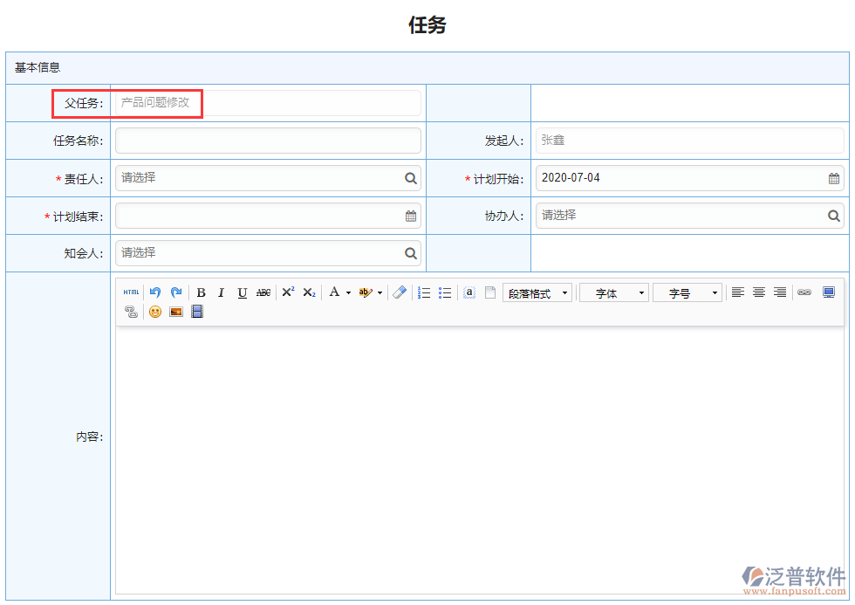Toggle bold formatting in the editor
The image size is (855, 605).
click(201, 292)
